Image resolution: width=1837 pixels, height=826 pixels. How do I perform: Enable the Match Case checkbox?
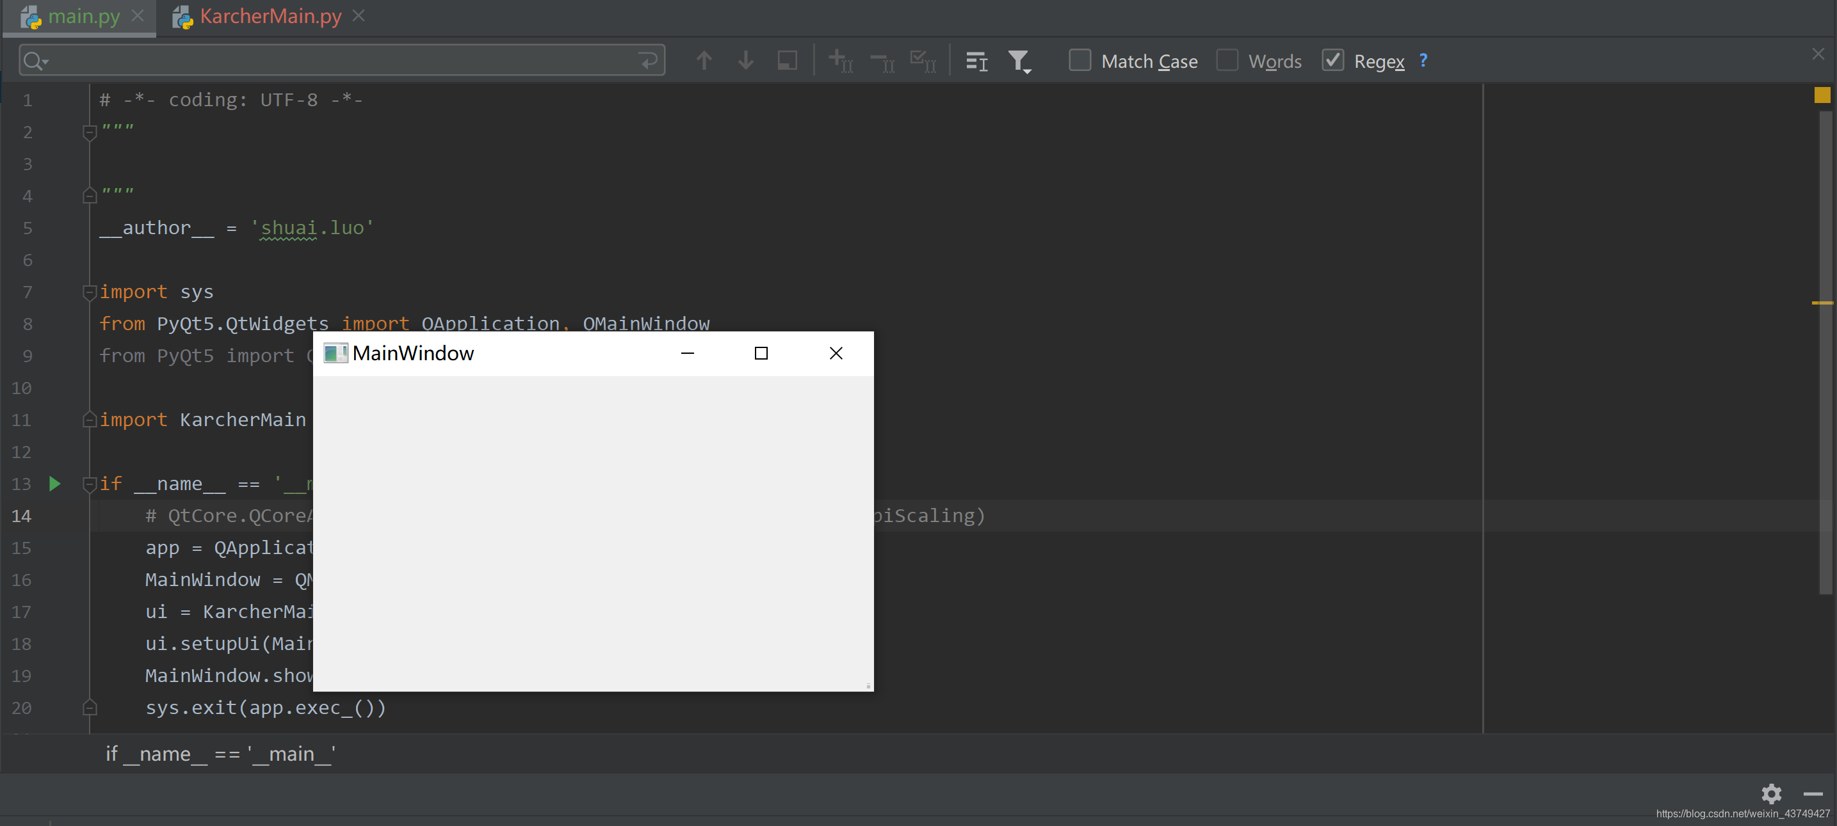[1080, 61]
